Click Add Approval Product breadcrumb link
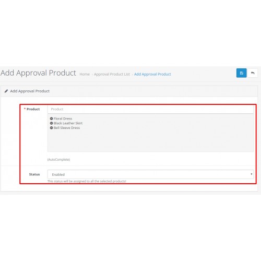The height and width of the screenshot is (261, 261). pos(152,74)
